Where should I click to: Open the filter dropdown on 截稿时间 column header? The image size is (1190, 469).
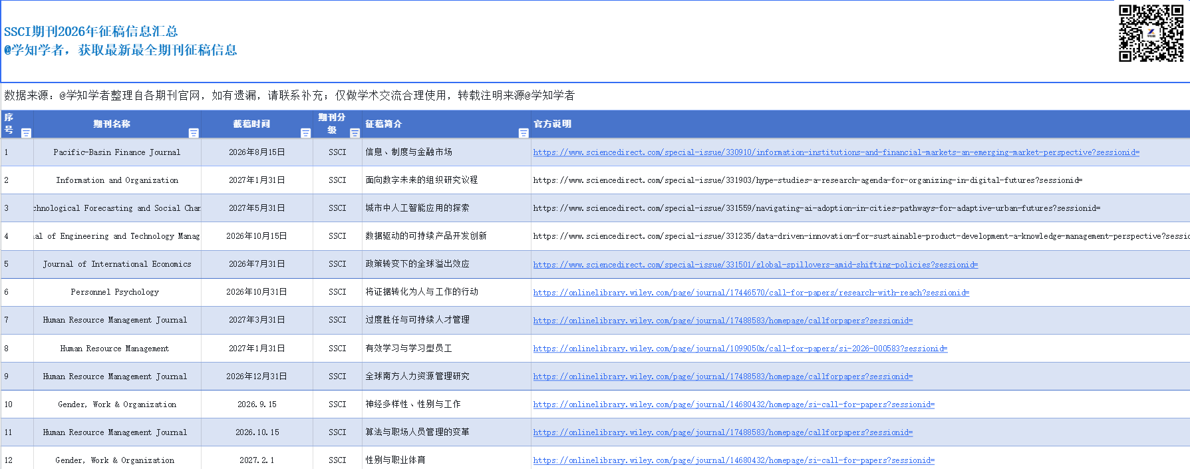pyautogui.click(x=305, y=133)
